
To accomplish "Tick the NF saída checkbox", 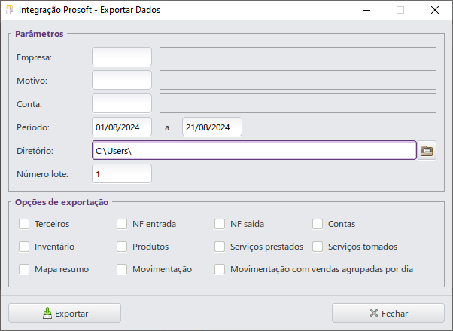I will click(x=220, y=224).
